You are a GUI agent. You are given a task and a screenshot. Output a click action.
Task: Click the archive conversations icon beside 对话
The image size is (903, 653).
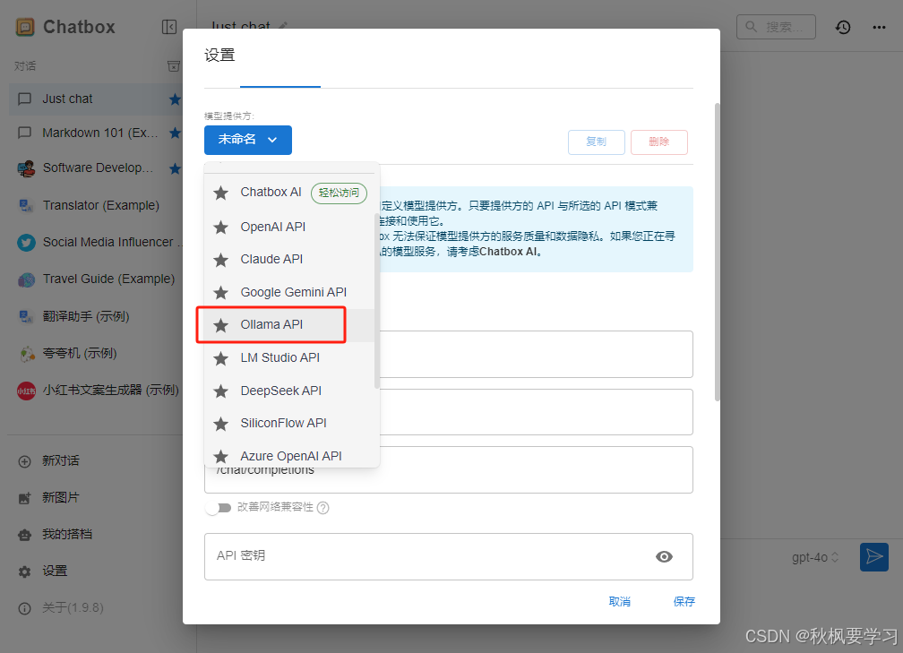tap(174, 66)
